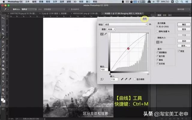Activate the on-image adjustment hand tool

[x=102, y=79]
